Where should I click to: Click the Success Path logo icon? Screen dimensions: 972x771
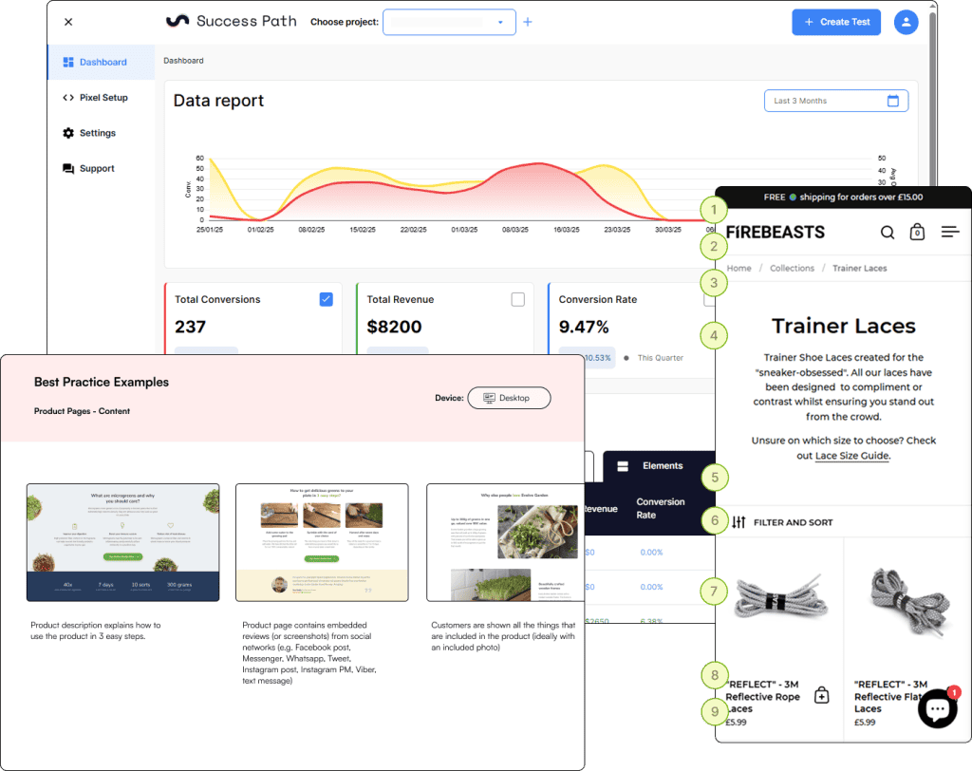[178, 21]
